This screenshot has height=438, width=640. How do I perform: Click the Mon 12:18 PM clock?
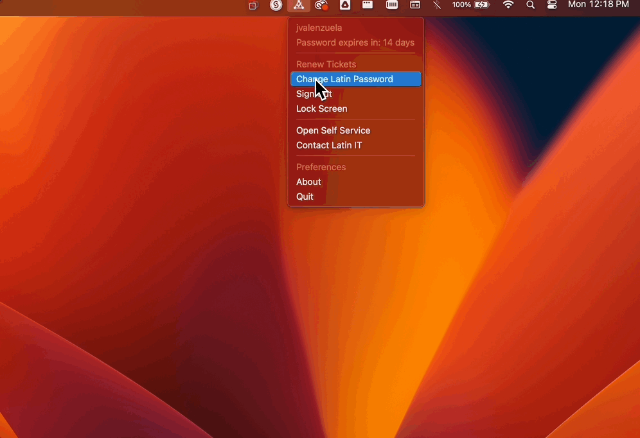tap(598, 4)
